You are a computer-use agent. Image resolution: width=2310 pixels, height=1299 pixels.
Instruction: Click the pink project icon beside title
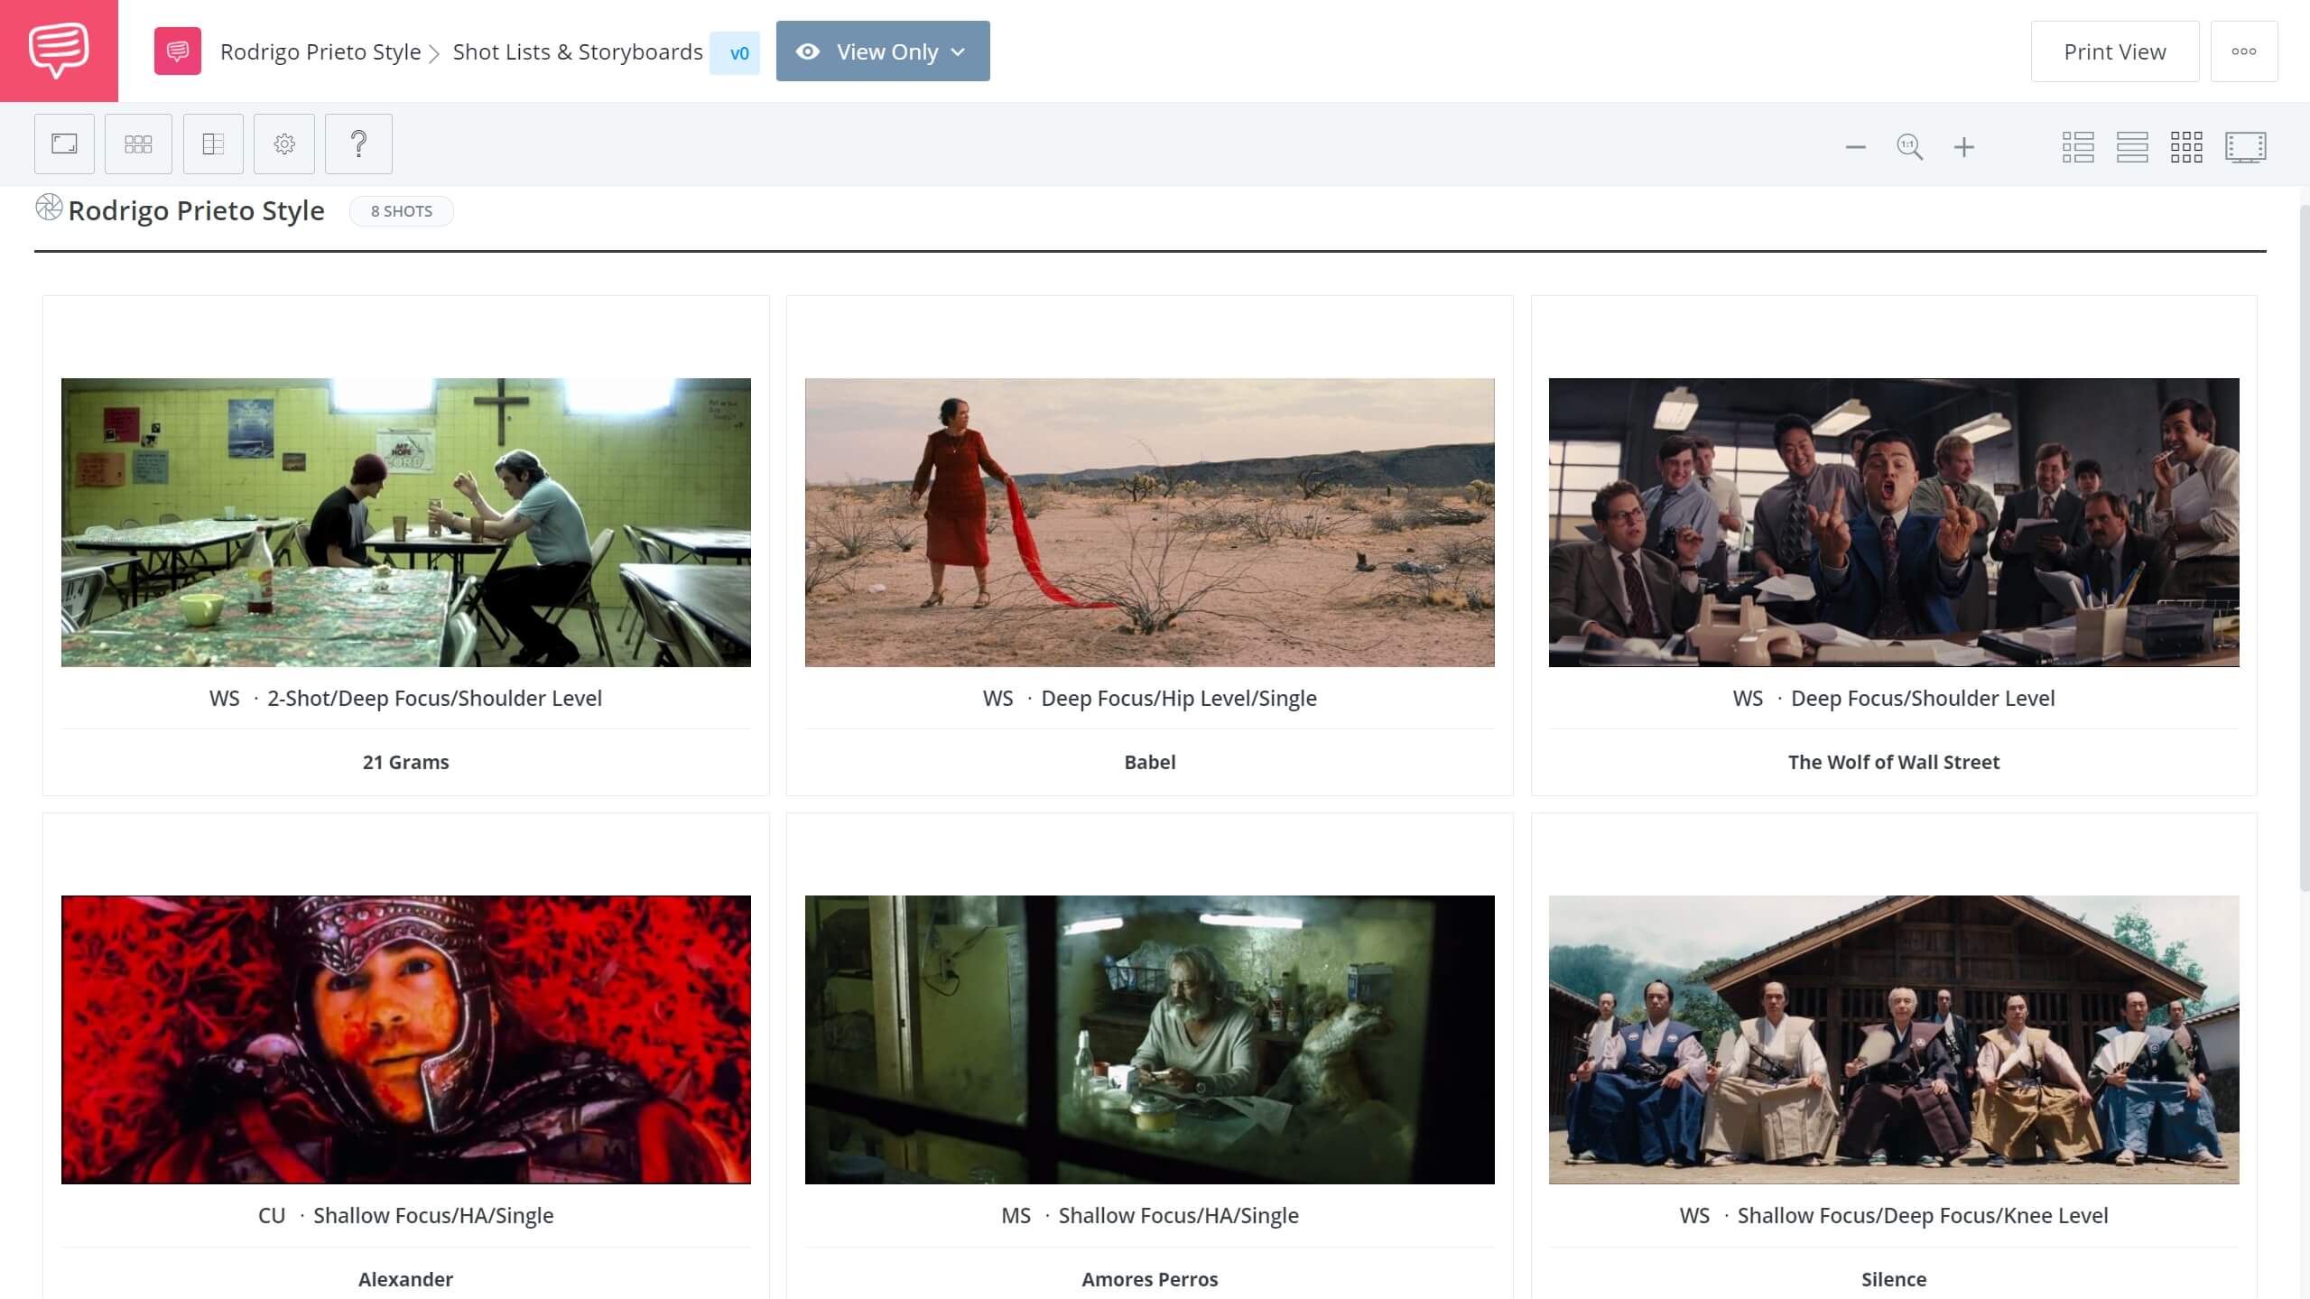coord(178,51)
